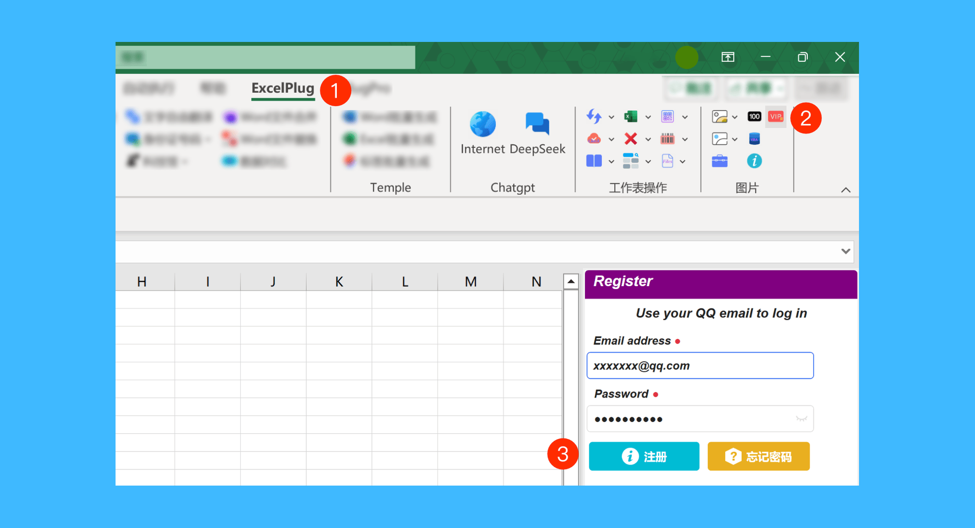This screenshot has height=528, width=975.
Task: Expand the formula bar chevron
Action: point(846,251)
